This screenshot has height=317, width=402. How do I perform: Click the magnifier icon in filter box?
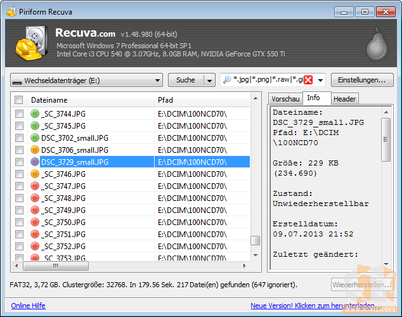coord(227,80)
